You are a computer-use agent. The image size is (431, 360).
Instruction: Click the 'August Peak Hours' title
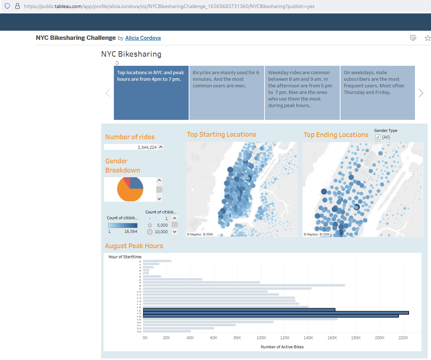tap(134, 246)
